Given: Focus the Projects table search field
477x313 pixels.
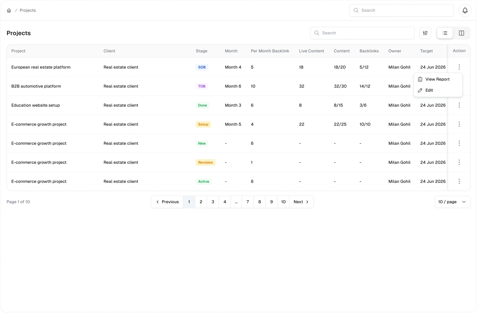Looking at the screenshot, I should click(x=362, y=33).
